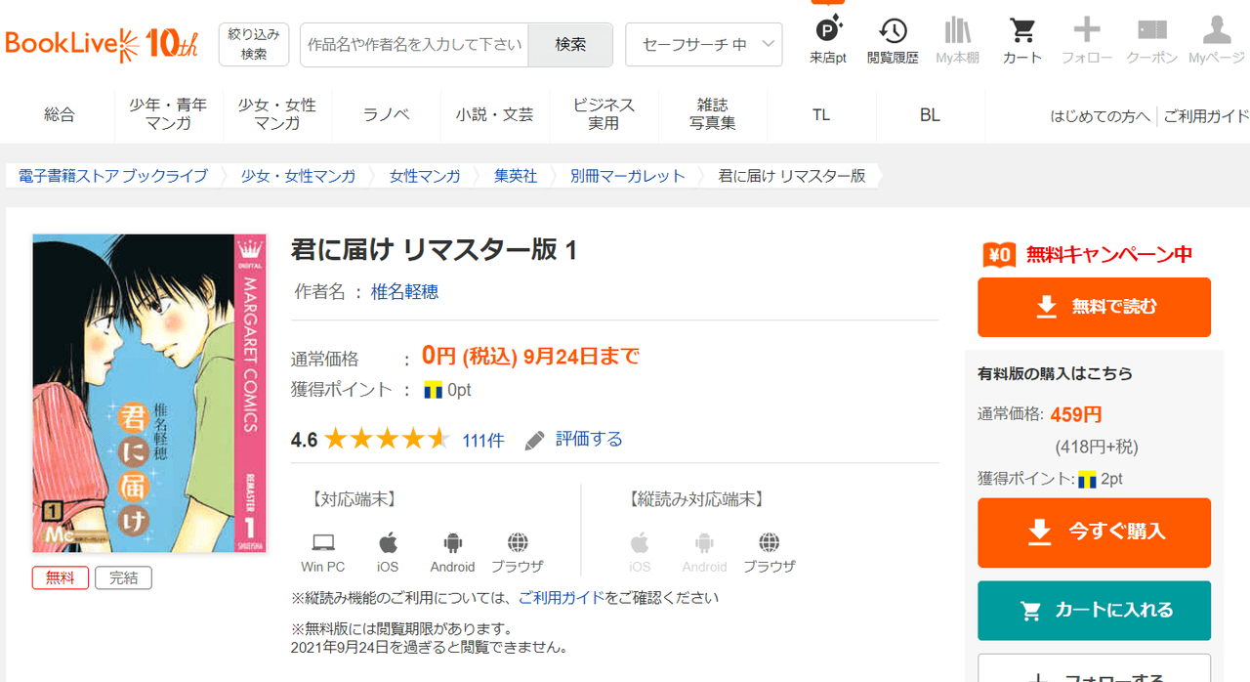
Task: Open 別冊マーガレット breadcrumb link
Action: (628, 176)
